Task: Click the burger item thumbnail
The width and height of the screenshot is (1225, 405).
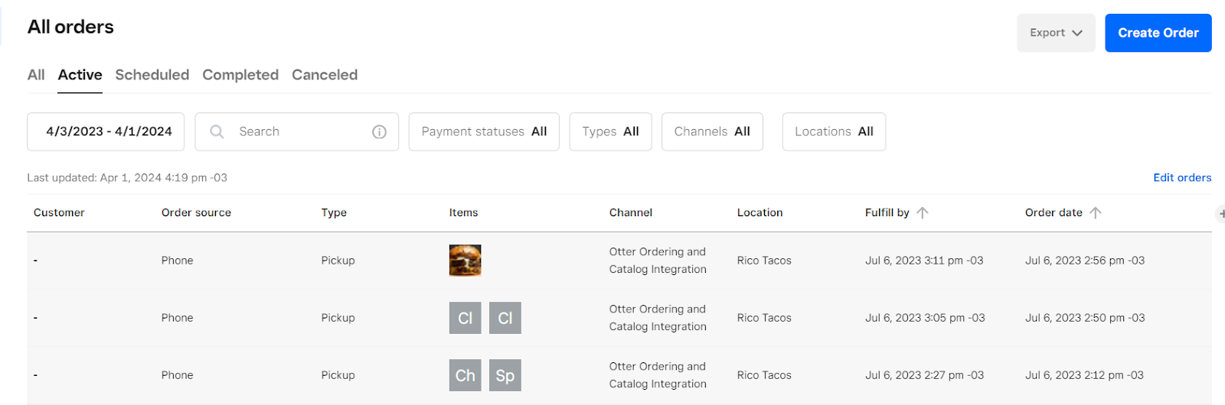Action: click(x=465, y=261)
